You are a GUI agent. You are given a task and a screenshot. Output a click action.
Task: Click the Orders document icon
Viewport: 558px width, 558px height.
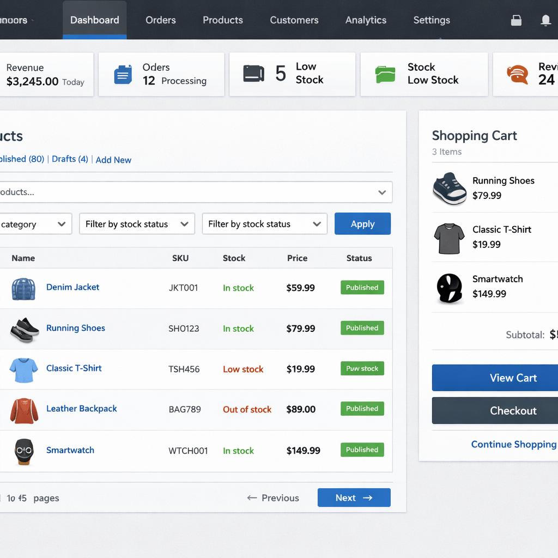click(123, 74)
